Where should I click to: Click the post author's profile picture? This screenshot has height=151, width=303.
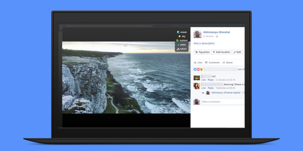(x=198, y=34)
